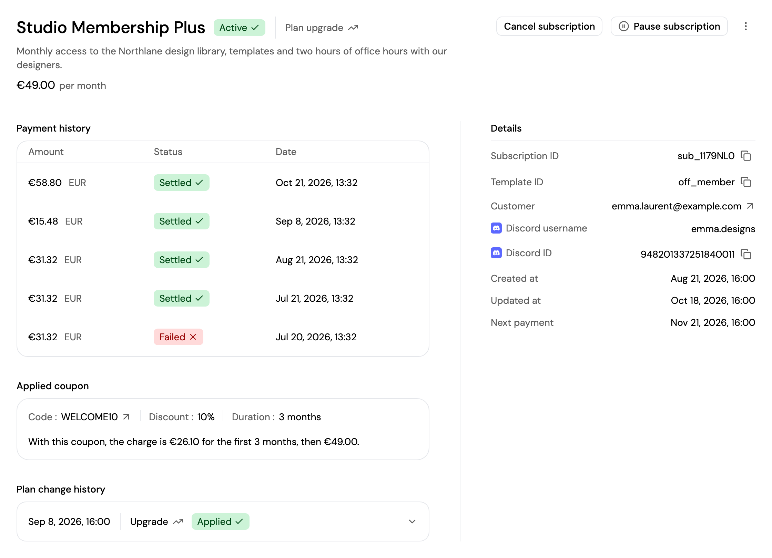Copy the Subscription ID sub_1179NLO

click(x=746, y=156)
